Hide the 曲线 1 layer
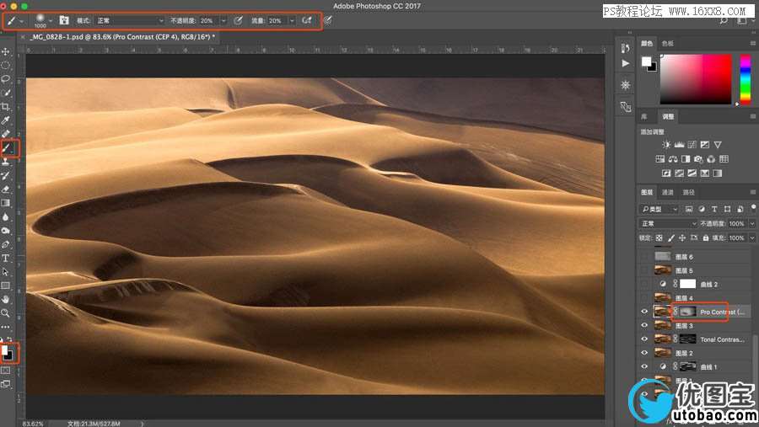 pos(644,366)
